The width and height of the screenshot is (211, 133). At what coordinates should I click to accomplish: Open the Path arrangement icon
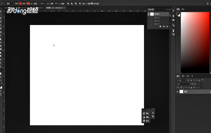pyautogui.click(x=75, y=4)
